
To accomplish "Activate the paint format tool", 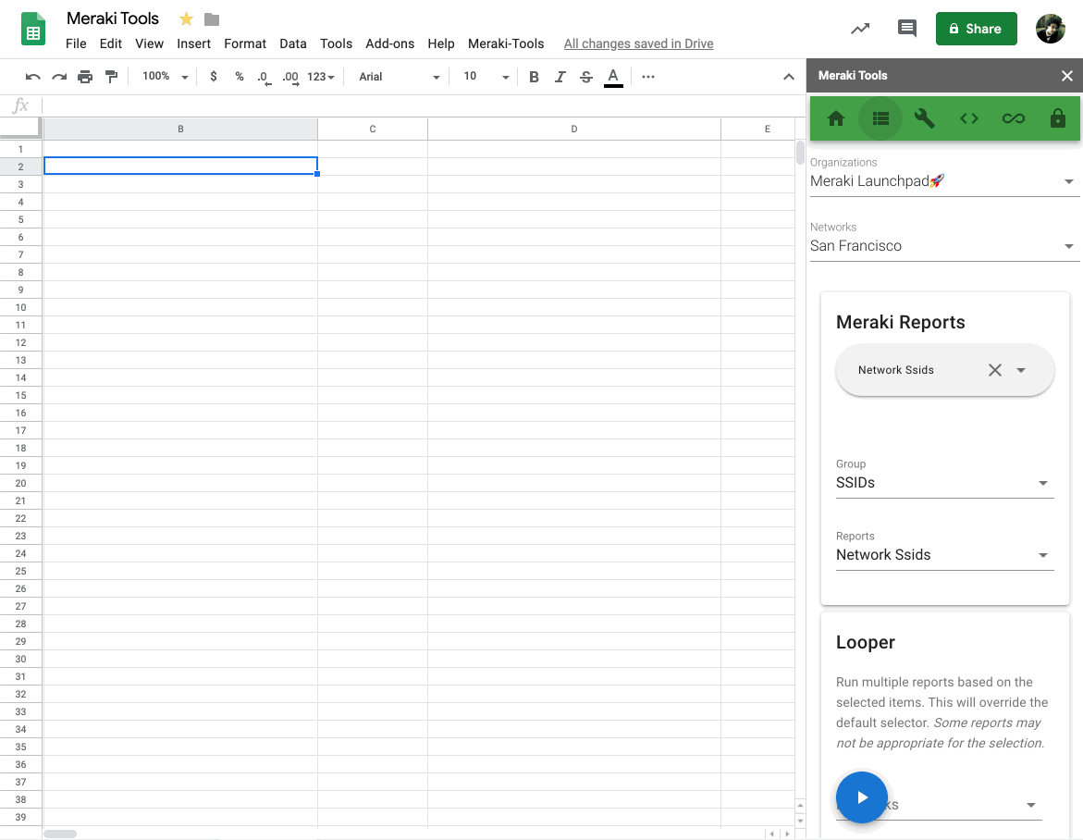I will [111, 77].
